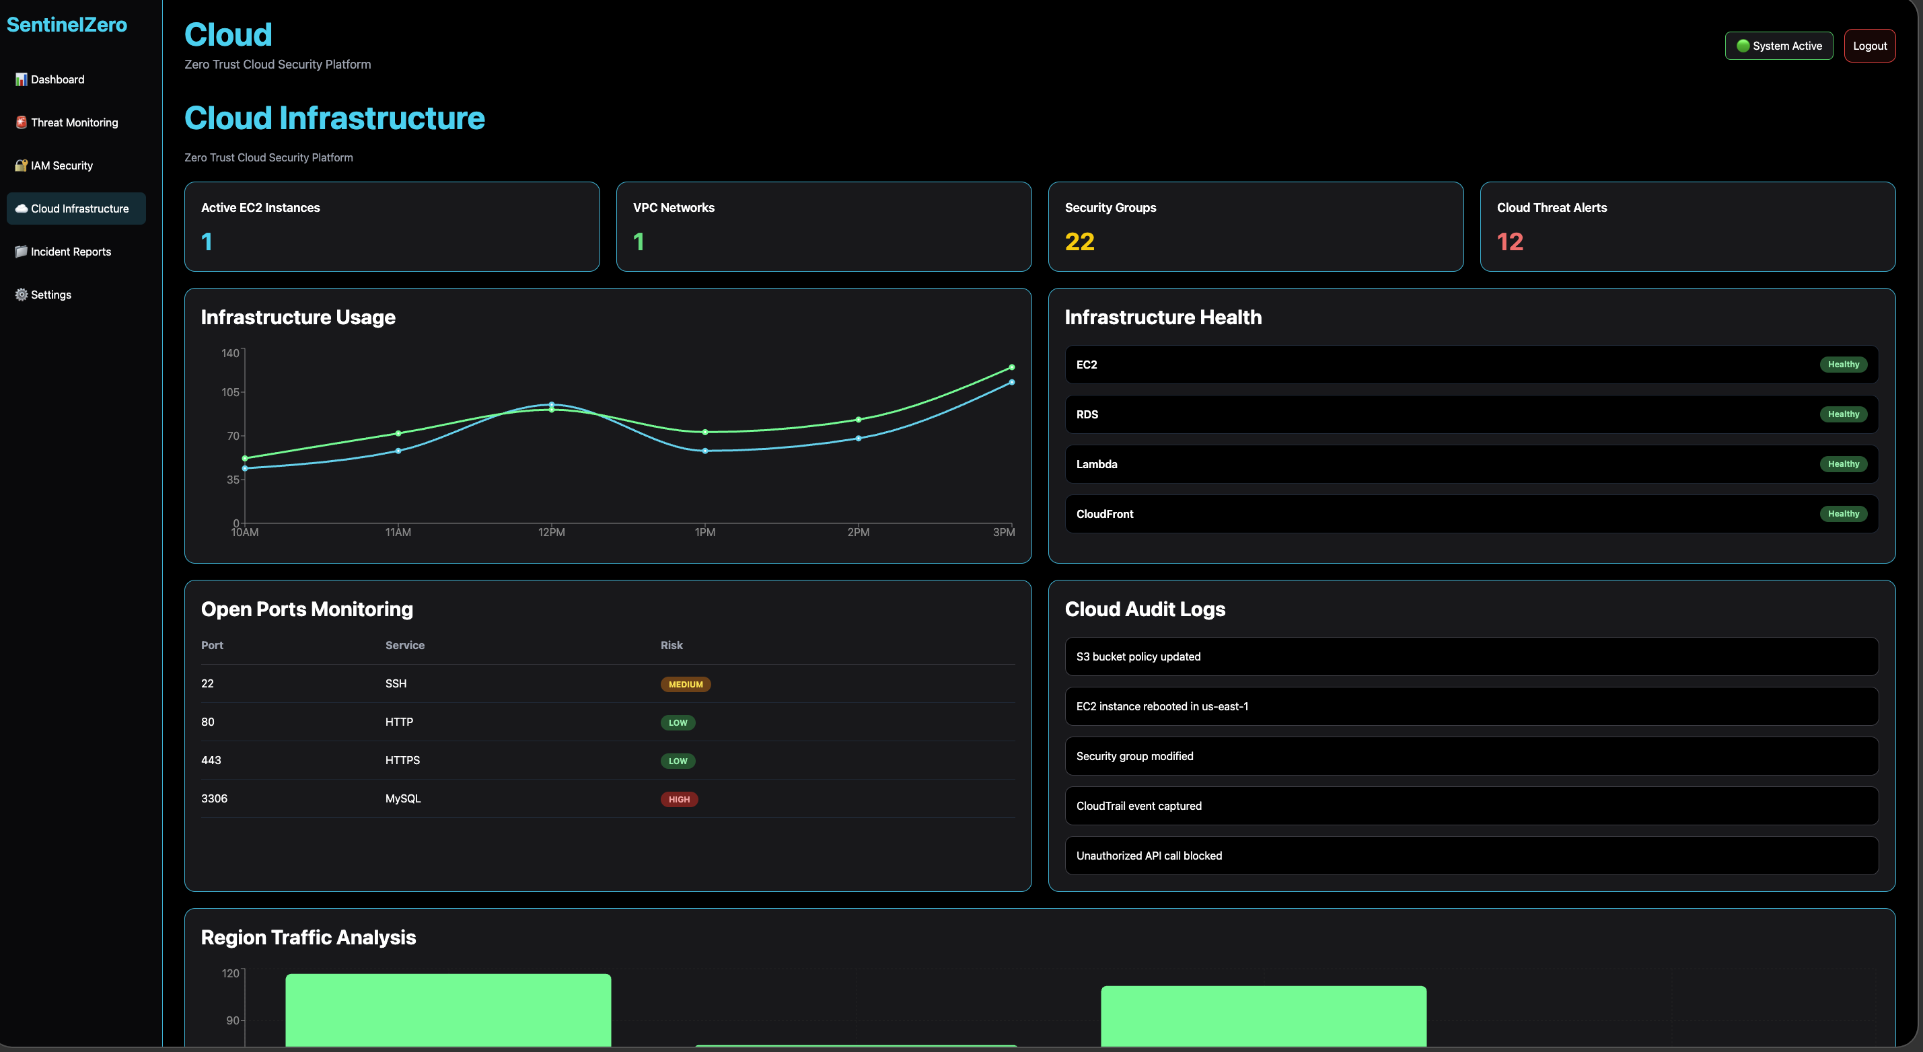The image size is (1923, 1052).
Task: Click the RDS Healthy status badge
Action: (x=1843, y=414)
